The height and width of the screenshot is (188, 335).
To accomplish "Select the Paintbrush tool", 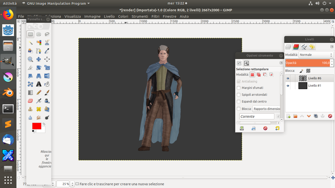I will (47, 93).
